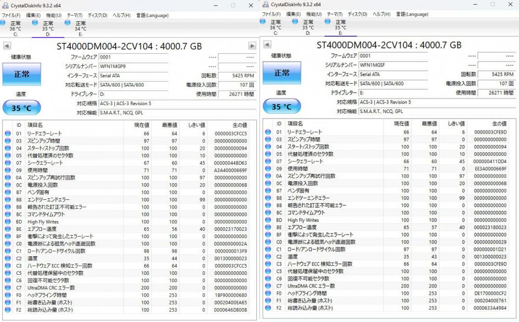519x322 pixels.
Task: Click status orb of コマンドタイムアウト in E: drive window
Action: 268,213
